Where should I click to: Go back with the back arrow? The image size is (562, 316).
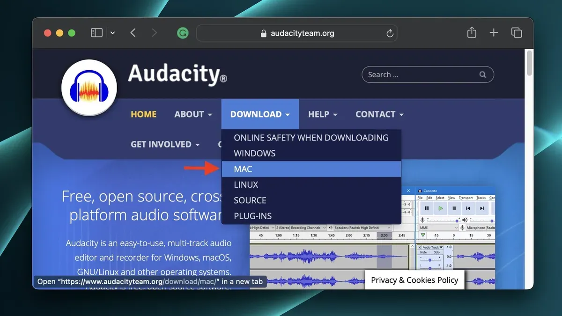point(133,33)
